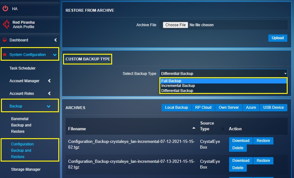This screenshot has width=294, height=178.
Task: Click the System Configuration home icon
Action: [4, 54]
